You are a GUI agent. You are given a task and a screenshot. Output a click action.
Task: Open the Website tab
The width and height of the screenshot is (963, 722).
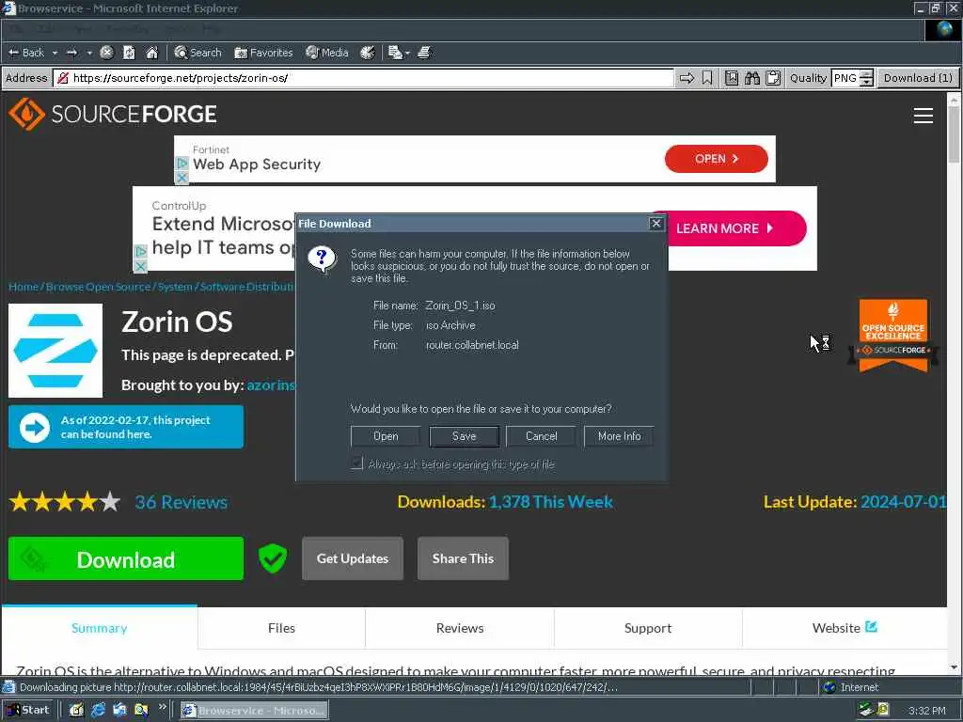[x=845, y=628]
